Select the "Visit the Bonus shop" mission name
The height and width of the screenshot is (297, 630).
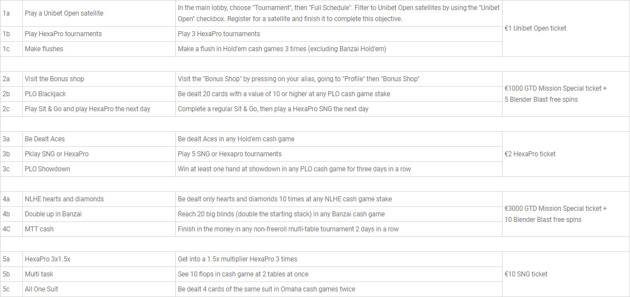coord(54,79)
